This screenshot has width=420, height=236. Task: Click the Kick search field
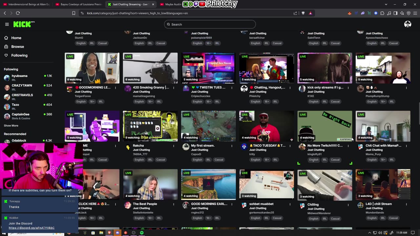(x=210, y=24)
